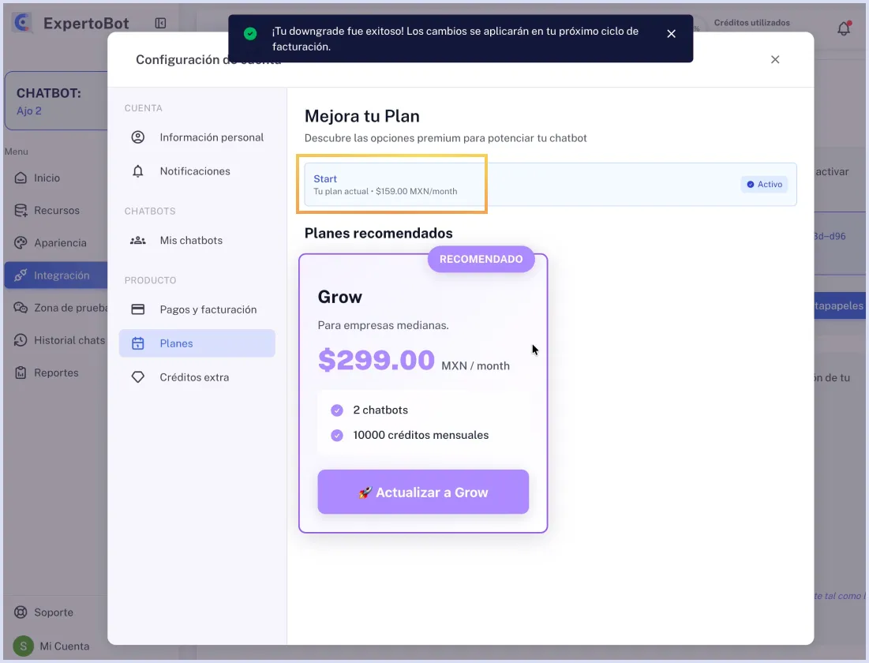
Task: Click the Créditos extra diamond icon
Action: click(138, 377)
